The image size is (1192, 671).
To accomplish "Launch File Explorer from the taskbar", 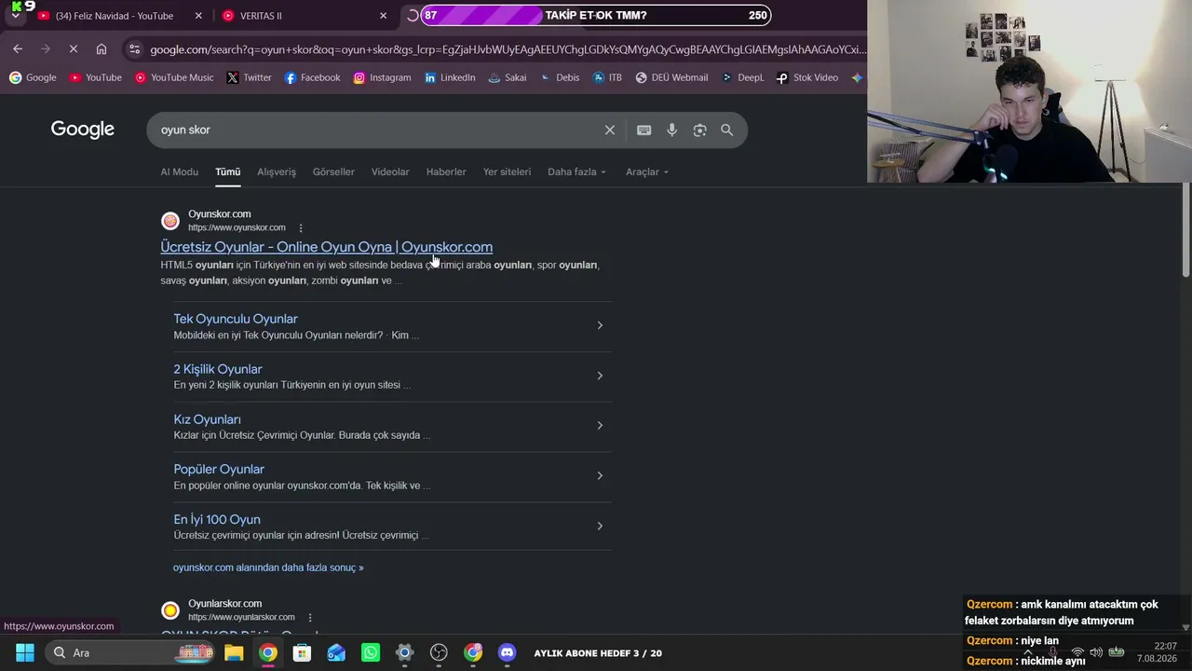I will 234,652.
